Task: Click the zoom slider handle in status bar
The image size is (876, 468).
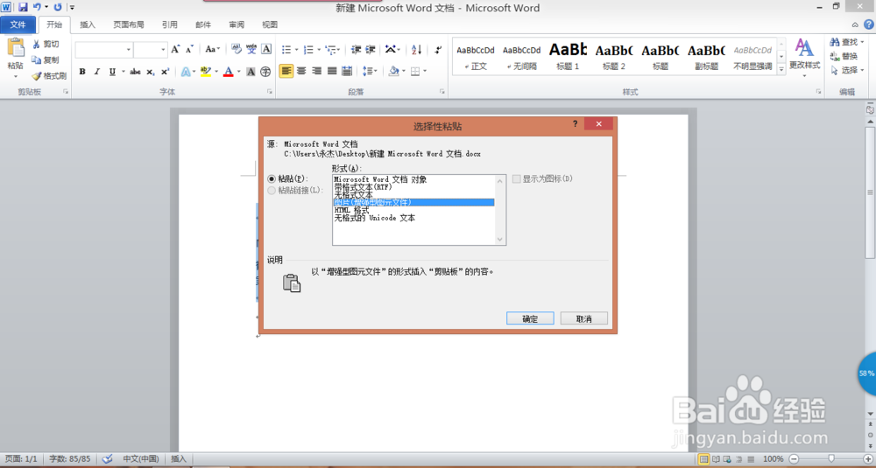Action: [x=831, y=458]
